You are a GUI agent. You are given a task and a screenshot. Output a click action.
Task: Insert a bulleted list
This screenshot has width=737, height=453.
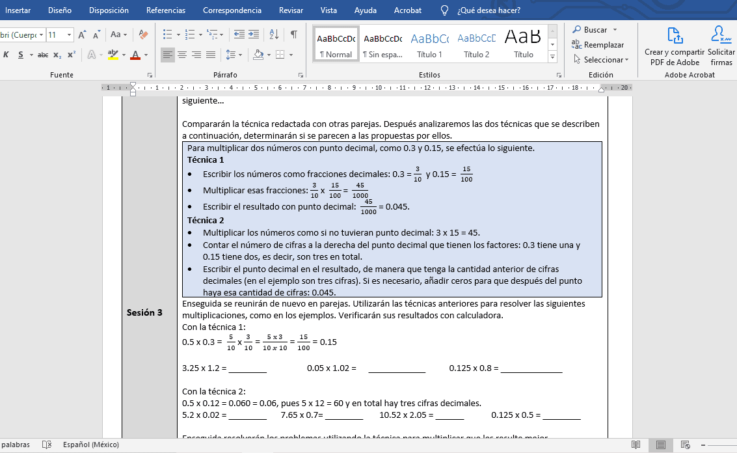[167, 34]
